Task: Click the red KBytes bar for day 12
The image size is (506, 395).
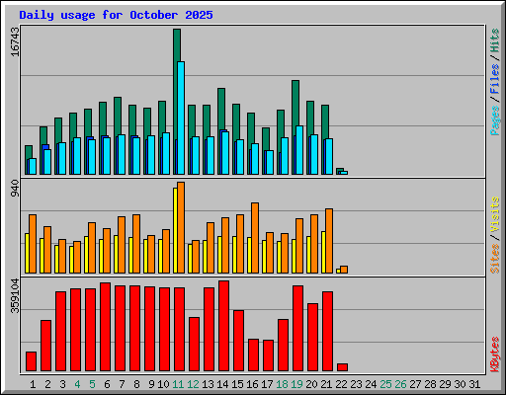Action: [x=194, y=344]
